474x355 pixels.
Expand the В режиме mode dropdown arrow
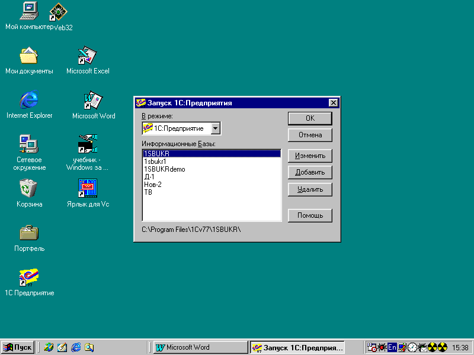215,128
